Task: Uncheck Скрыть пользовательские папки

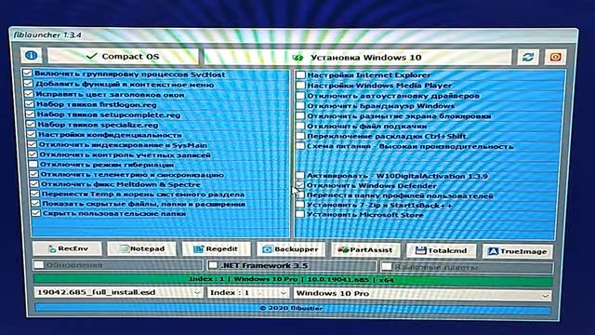Action: coord(36,213)
